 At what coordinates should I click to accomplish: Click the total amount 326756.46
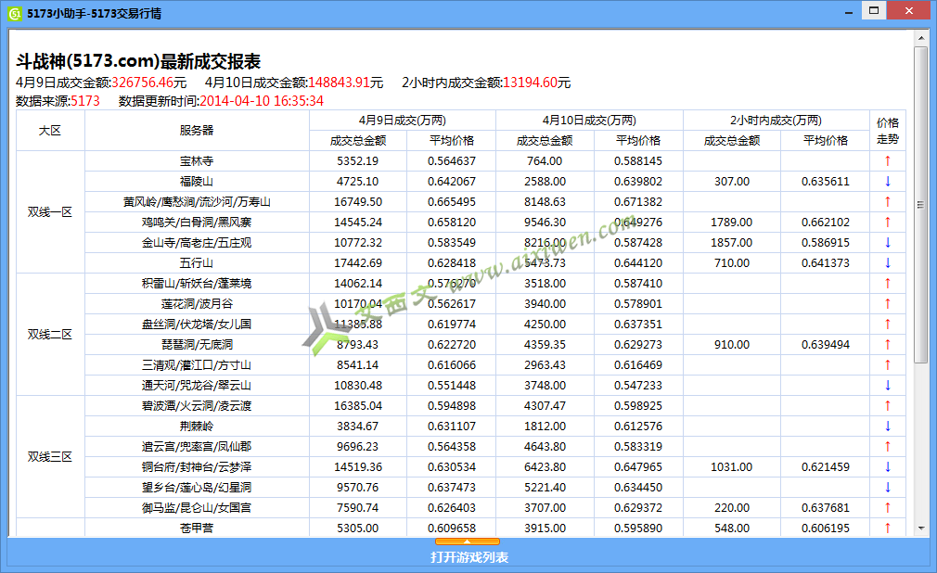tap(142, 83)
